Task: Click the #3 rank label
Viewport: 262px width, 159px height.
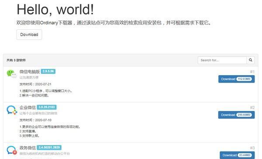Action: click(x=252, y=148)
